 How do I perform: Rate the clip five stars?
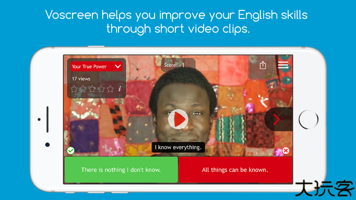(110, 89)
